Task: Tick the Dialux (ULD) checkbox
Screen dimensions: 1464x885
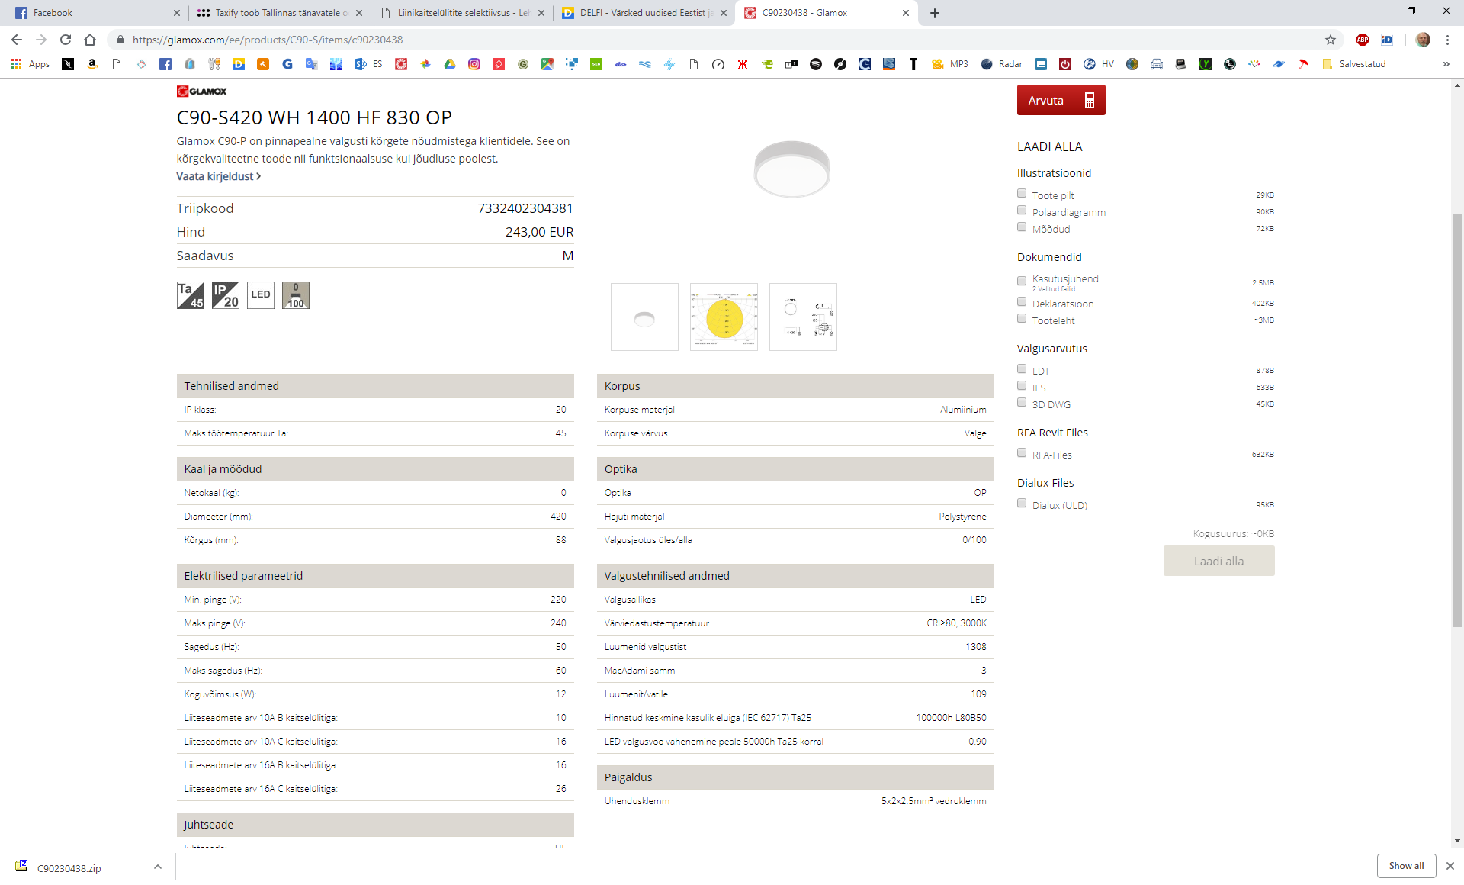Action: [x=1022, y=504]
